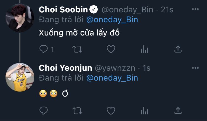
Task: View analytics for Choi Soobin's tweet
Action: (144, 49)
